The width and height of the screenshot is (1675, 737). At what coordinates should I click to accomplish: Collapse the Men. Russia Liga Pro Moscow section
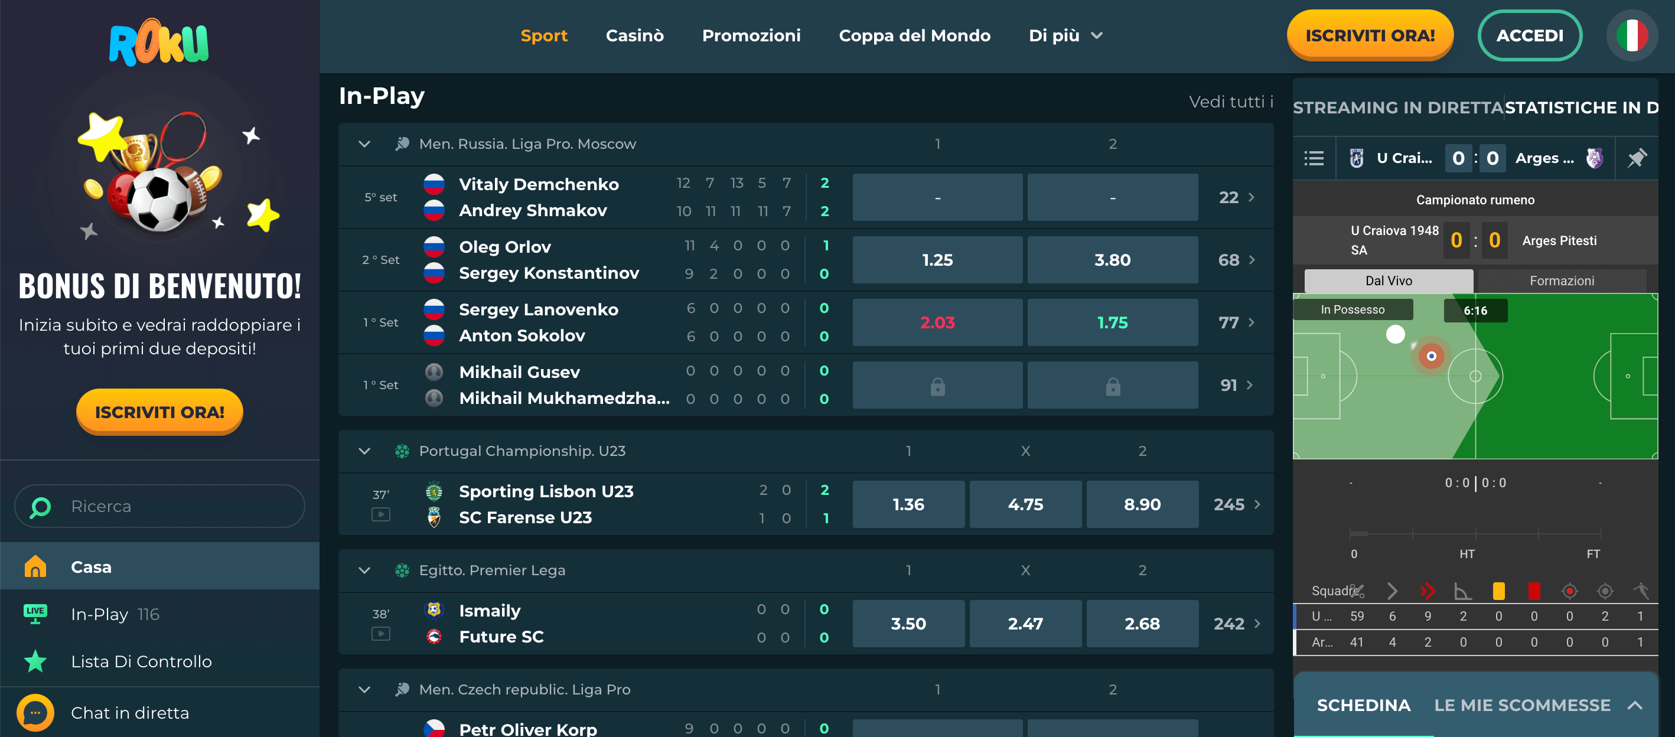364,144
